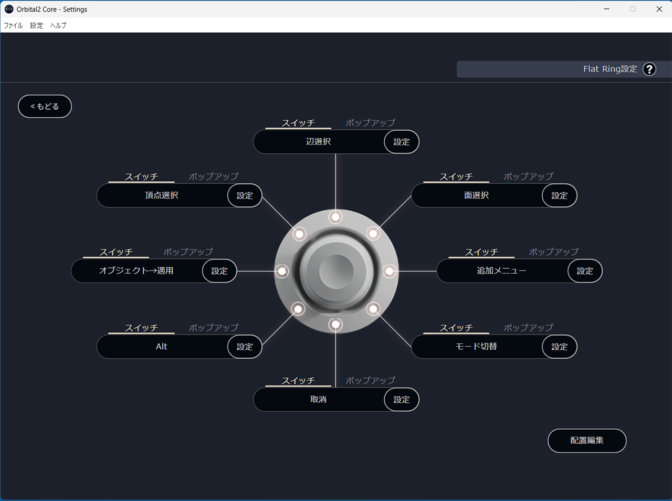Image resolution: width=672 pixels, height=501 pixels.
Task: Click the bottom ring switch dot
Action: pyautogui.click(x=335, y=325)
